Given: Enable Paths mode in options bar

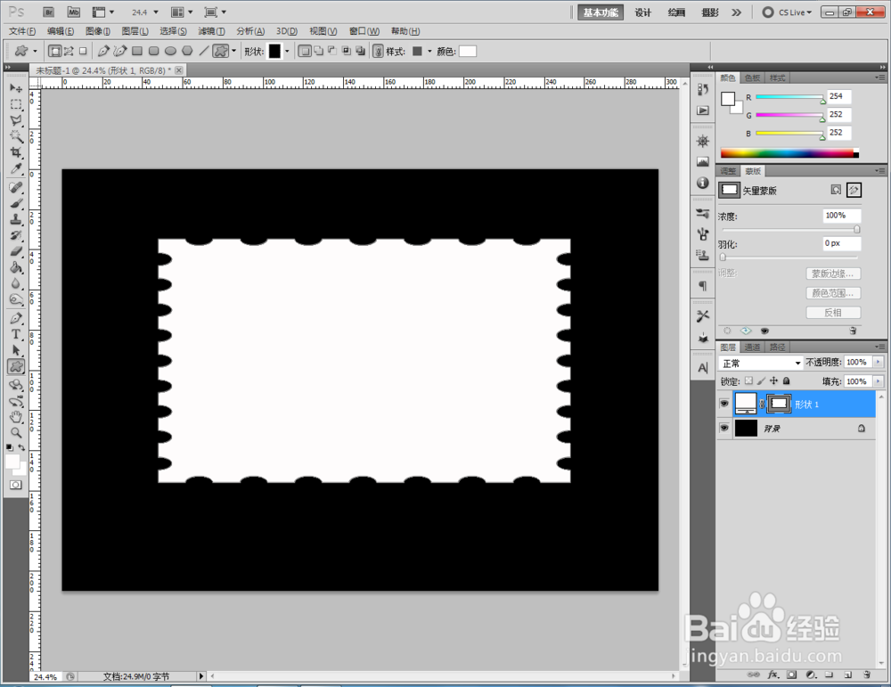Looking at the screenshot, I should tap(69, 51).
